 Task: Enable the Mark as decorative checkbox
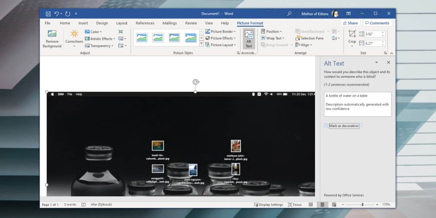tap(326, 126)
